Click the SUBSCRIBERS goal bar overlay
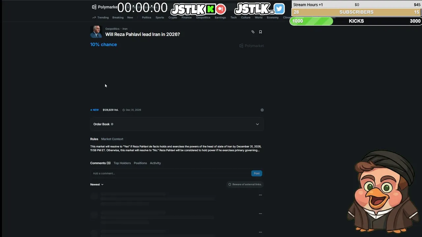 tap(356, 12)
